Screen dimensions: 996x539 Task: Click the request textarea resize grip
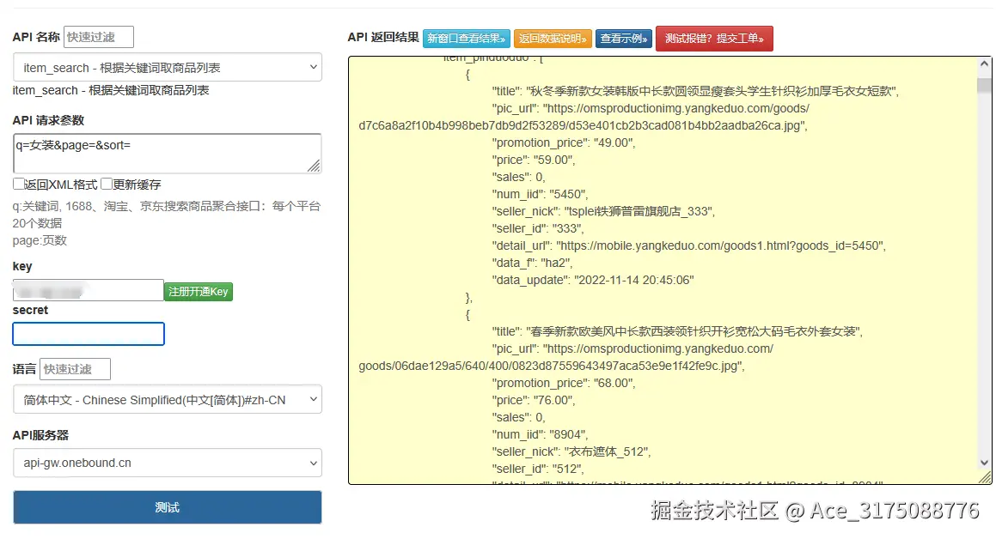pos(315,167)
